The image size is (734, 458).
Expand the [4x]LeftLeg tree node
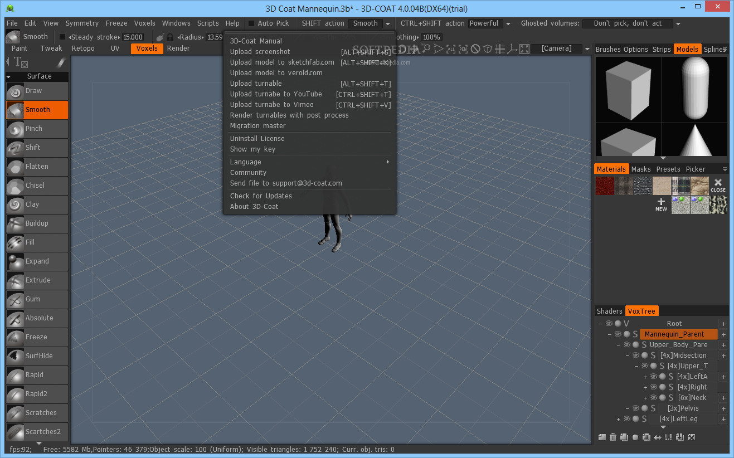[619, 420]
